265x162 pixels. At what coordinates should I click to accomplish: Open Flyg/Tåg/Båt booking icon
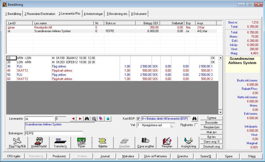coord(17,143)
